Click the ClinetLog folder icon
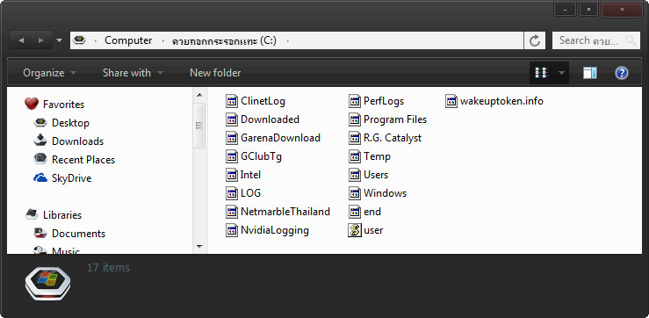The width and height of the screenshot is (649, 318). (x=232, y=101)
